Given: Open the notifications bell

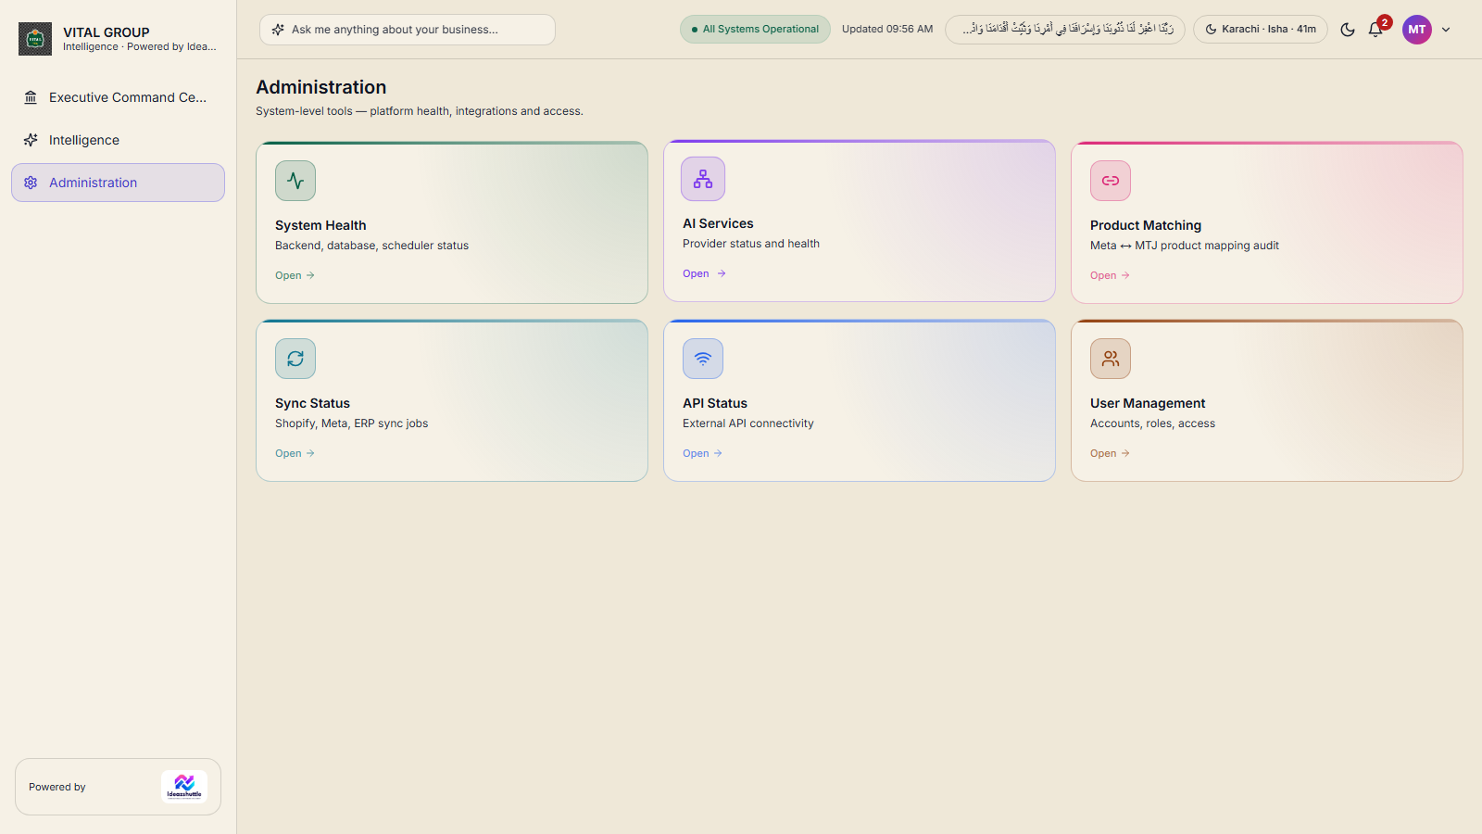Looking at the screenshot, I should pos(1375,30).
